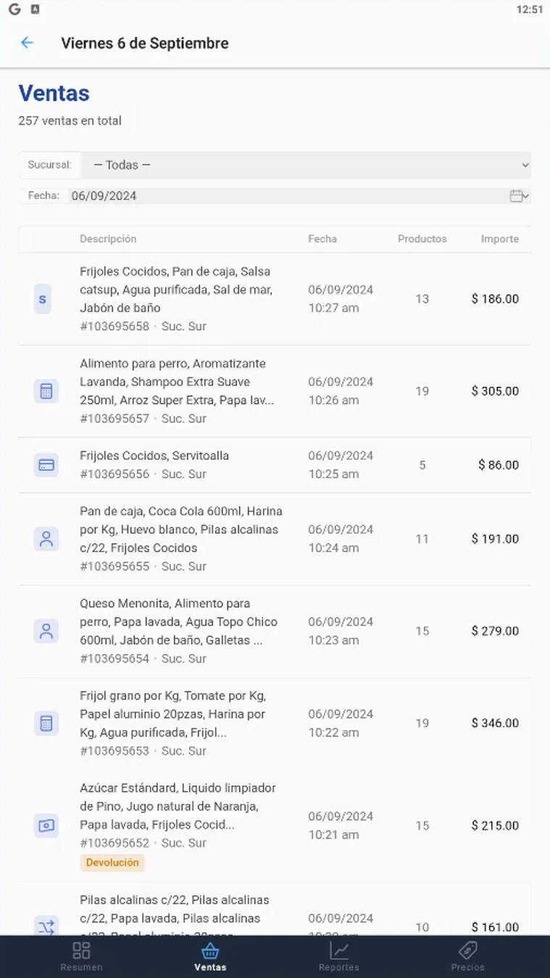Click the person icon on sale #103695655

click(x=46, y=539)
